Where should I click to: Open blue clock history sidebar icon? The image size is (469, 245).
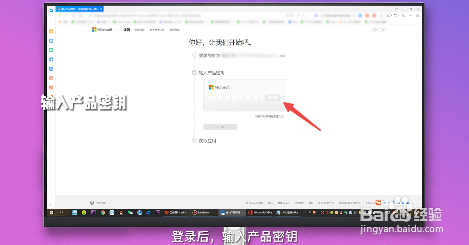click(x=51, y=41)
